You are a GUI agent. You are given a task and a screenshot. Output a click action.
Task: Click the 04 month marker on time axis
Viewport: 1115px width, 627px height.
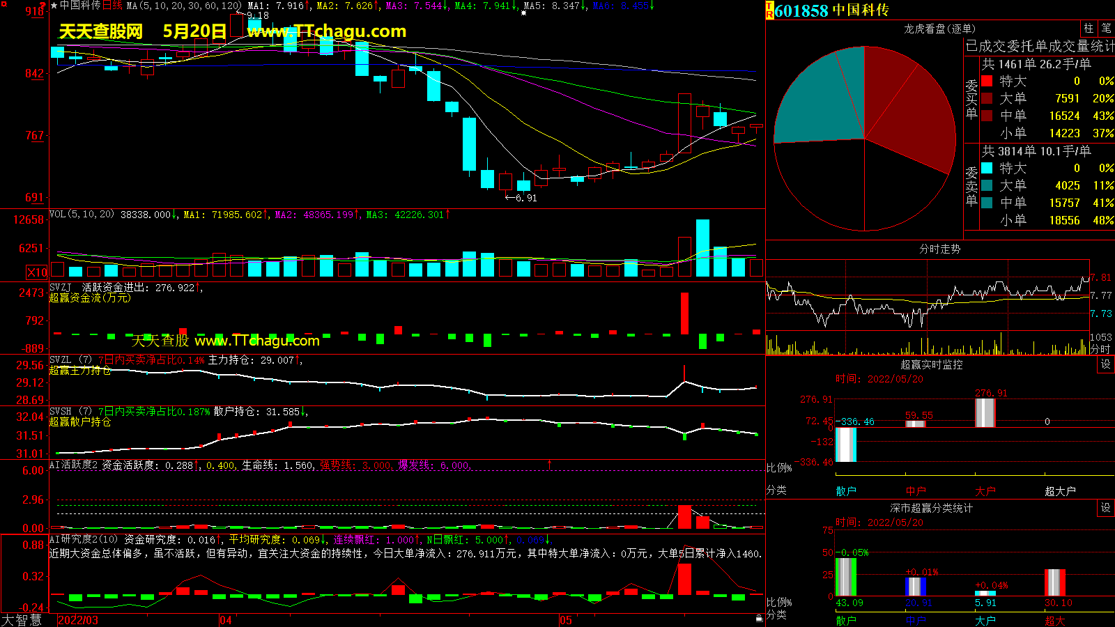pyautogui.click(x=226, y=620)
